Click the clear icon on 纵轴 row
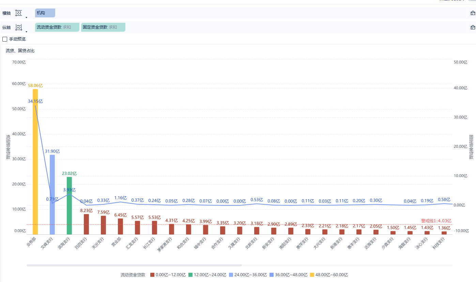The image size is (476, 282). tap(473, 28)
